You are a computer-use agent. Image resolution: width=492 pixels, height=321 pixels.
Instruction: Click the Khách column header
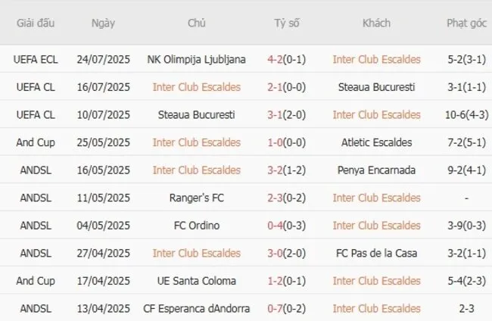376,23
